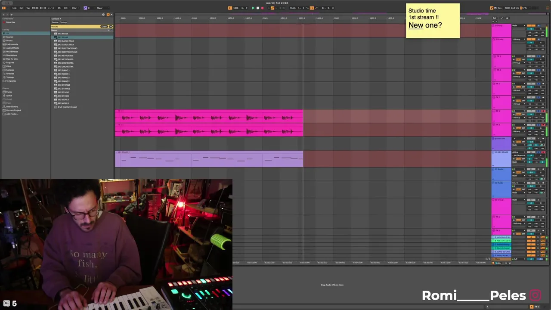The image size is (551, 310).
Task: Click Clear in the Results bar
Action: (x=104, y=26)
